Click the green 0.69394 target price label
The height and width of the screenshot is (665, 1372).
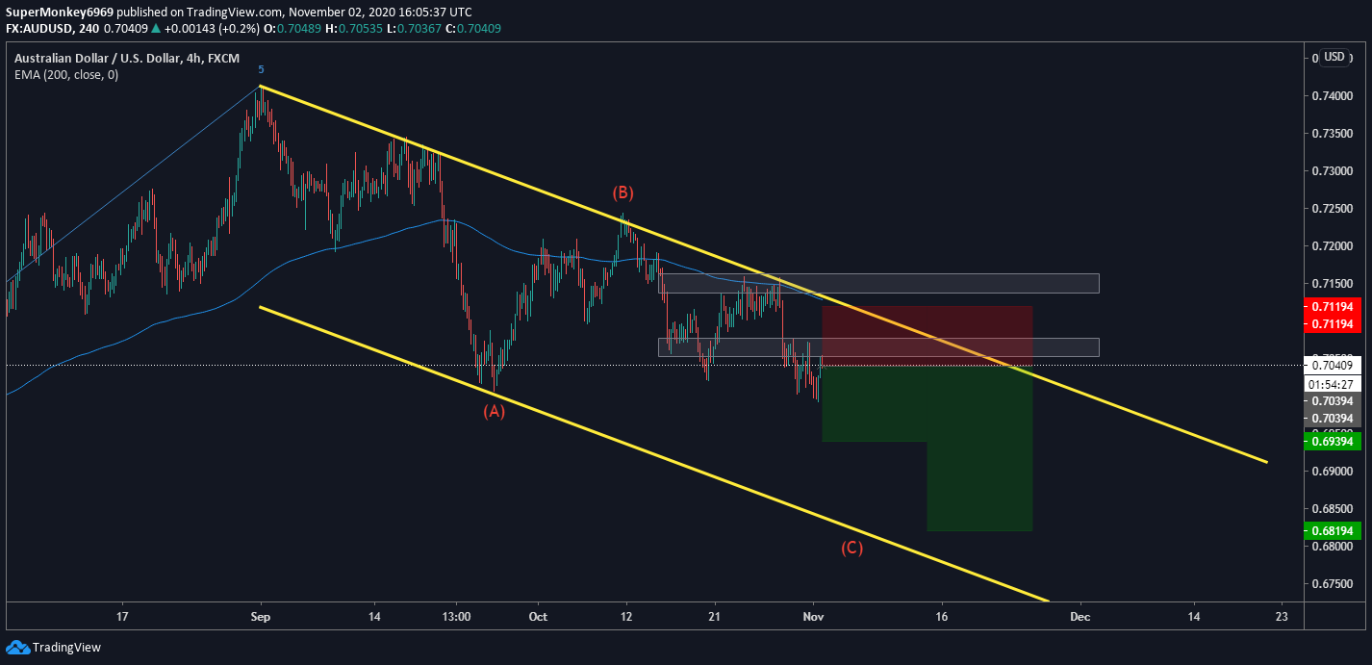(1334, 441)
